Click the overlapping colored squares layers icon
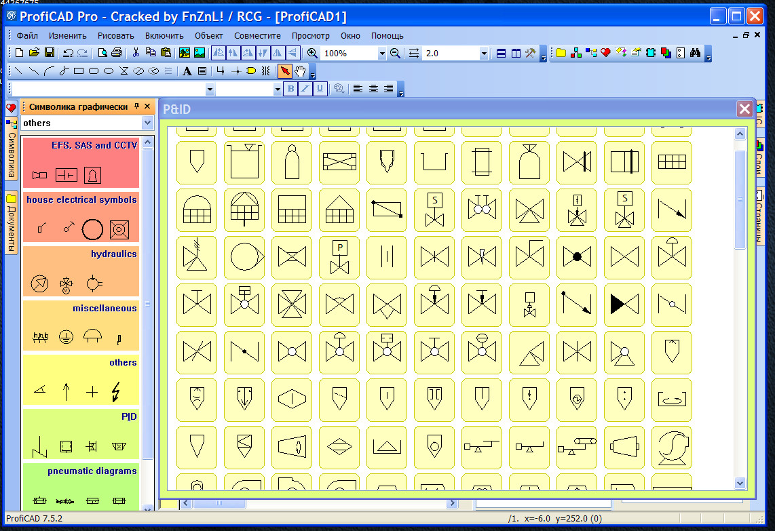 tap(666, 53)
